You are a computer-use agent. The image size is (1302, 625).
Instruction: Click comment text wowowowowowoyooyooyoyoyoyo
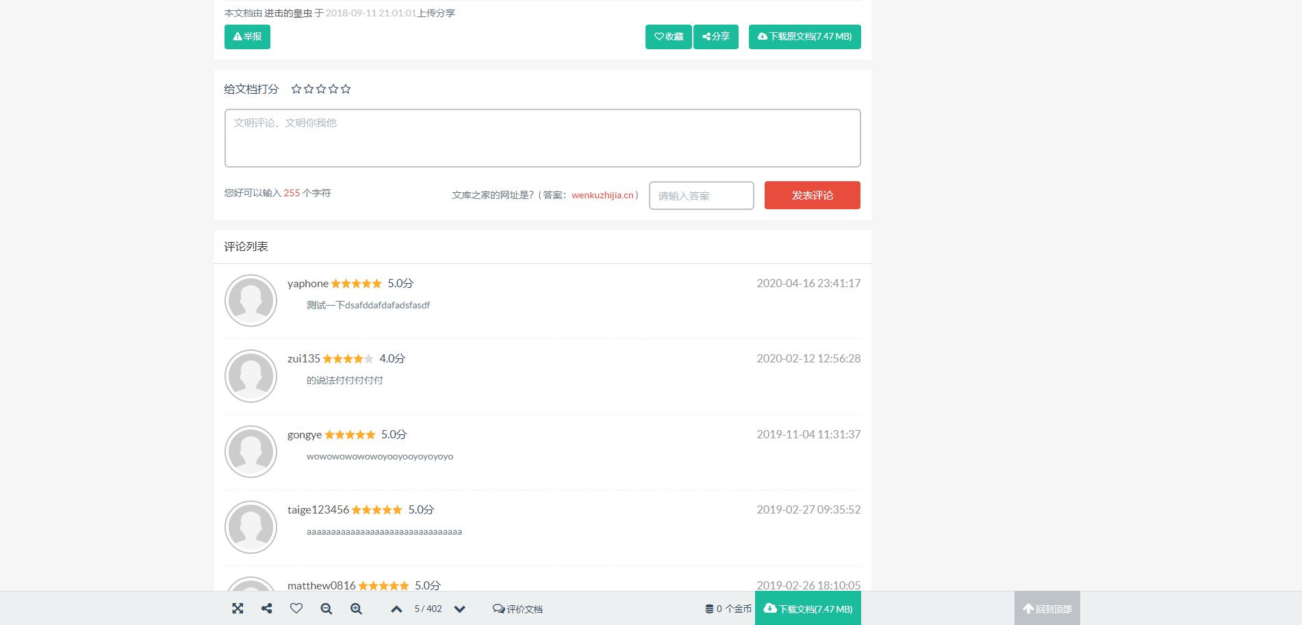click(380, 457)
